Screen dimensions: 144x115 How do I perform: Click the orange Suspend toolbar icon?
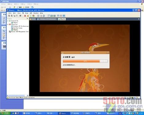click(28, 16)
